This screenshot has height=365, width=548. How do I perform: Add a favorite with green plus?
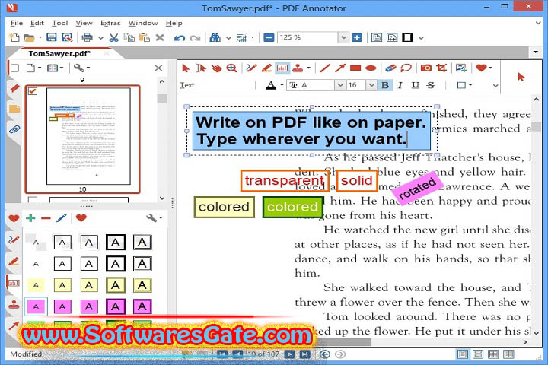(30, 218)
